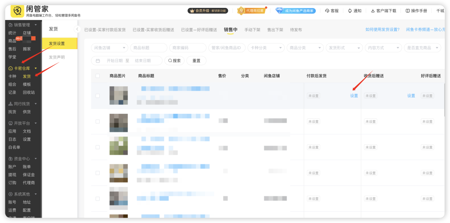Go to 店铺 in sidebar
Image resolution: width=450 pixels, height=223 pixels.
pyautogui.click(x=27, y=33)
